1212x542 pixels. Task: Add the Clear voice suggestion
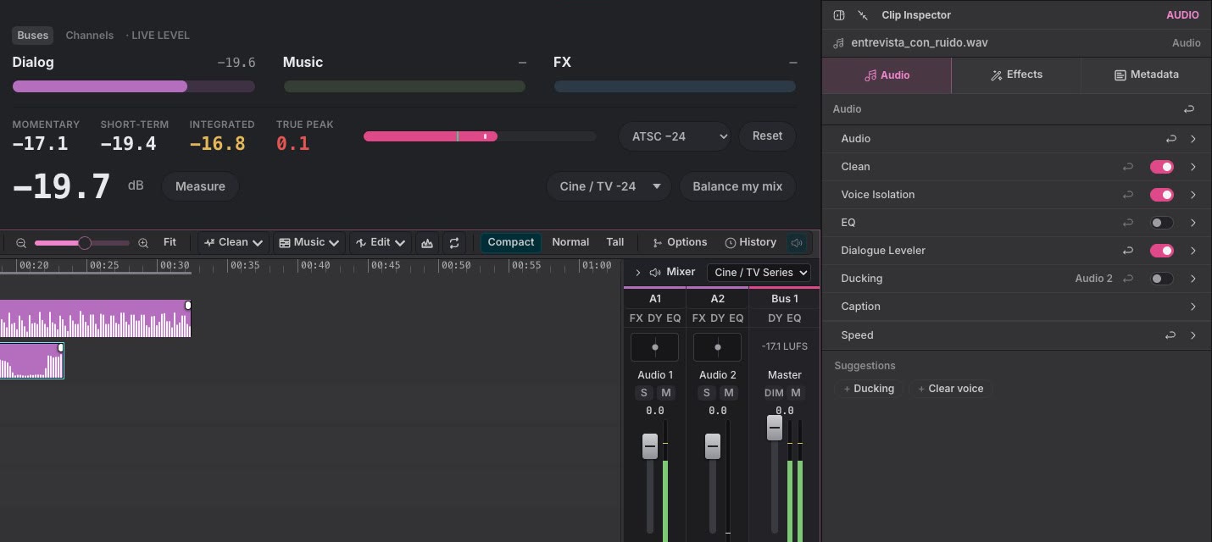(951, 389)
